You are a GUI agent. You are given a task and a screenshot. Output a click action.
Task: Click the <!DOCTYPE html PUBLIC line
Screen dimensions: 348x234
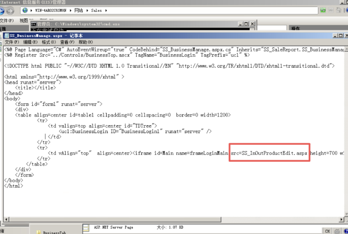point(169,66)
